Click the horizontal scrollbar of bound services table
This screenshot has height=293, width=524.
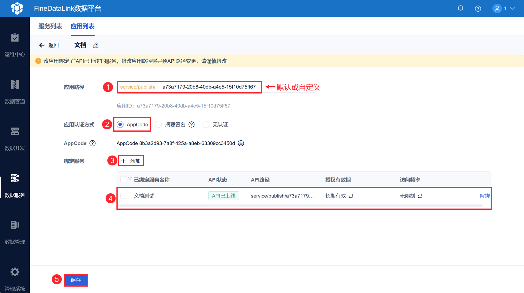click(x=300, y=206)
